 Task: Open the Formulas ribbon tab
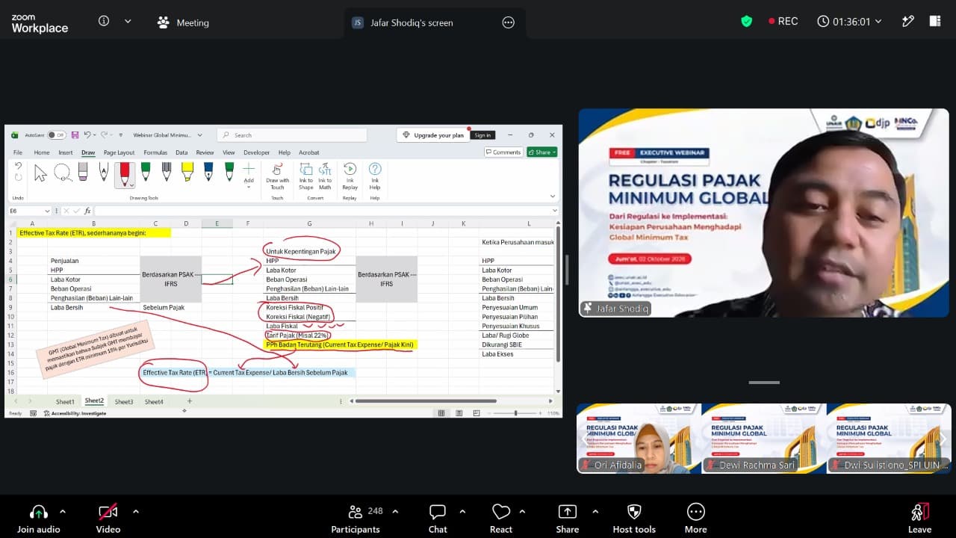click(155, 152)
